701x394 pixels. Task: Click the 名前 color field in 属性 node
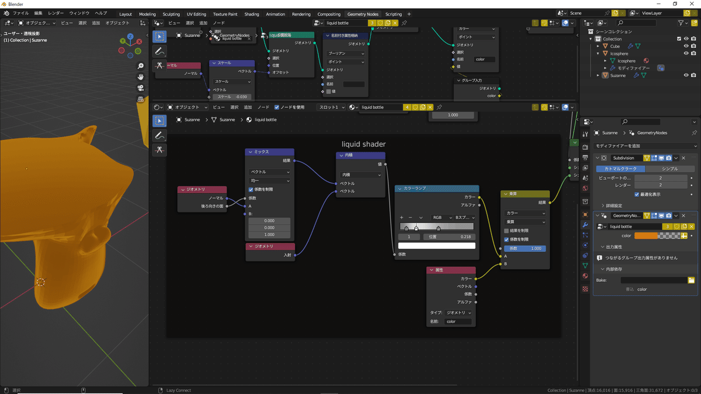pyautogui.click(x=458, y=322)
